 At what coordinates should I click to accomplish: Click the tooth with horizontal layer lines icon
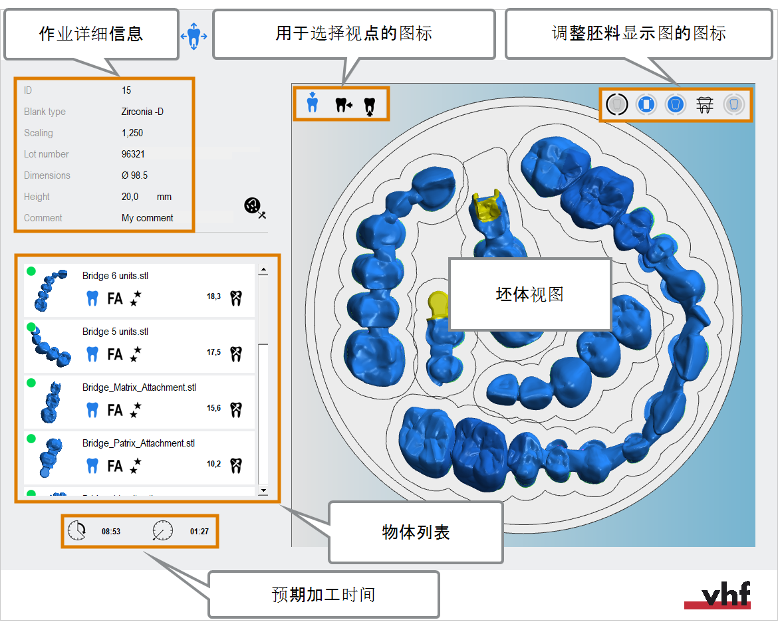point(705,105)
